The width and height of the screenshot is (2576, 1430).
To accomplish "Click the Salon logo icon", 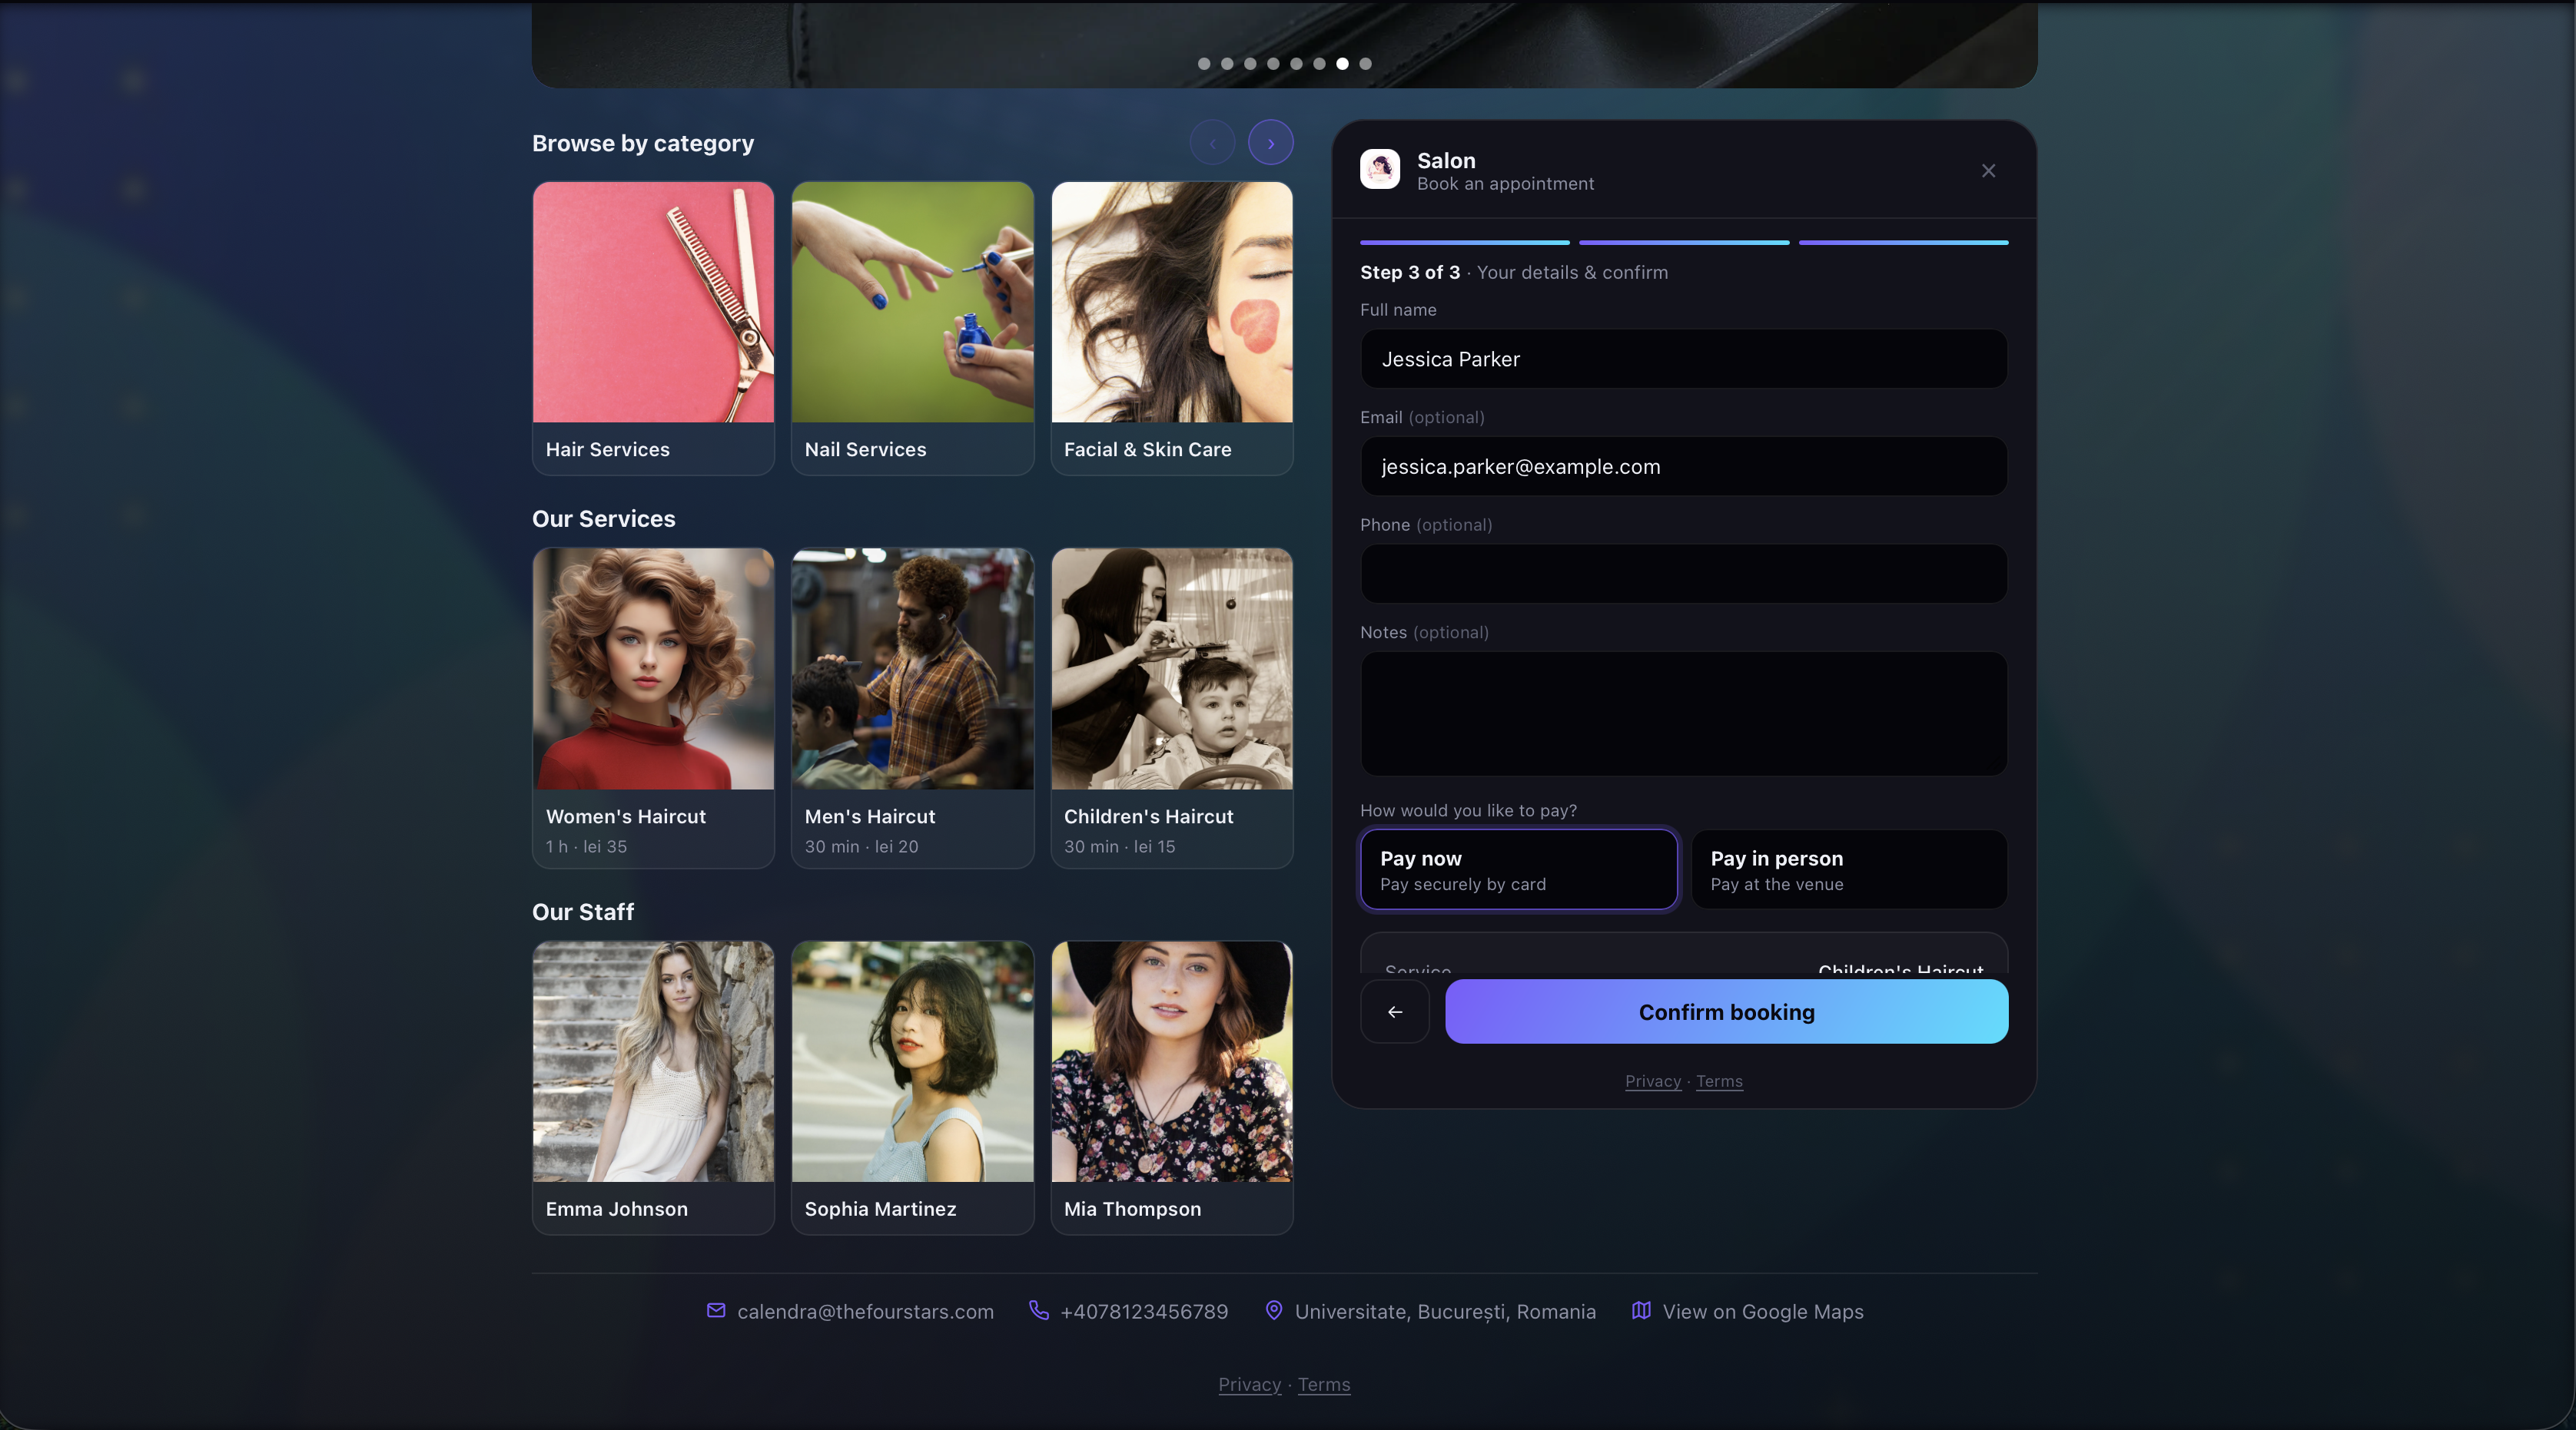I will tap(1380, 170).
